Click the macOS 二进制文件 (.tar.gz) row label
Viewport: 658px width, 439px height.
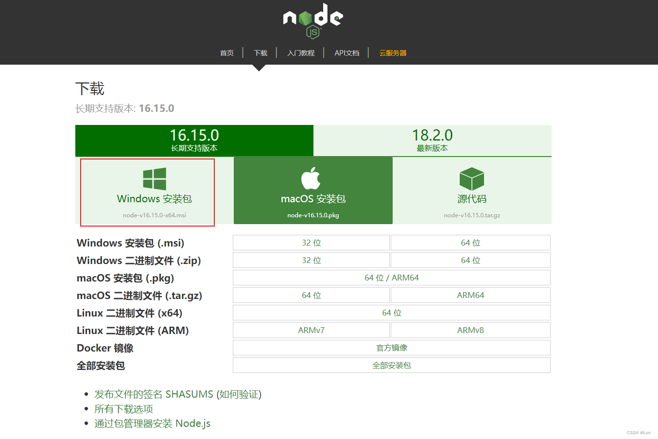tap(139, 296)
